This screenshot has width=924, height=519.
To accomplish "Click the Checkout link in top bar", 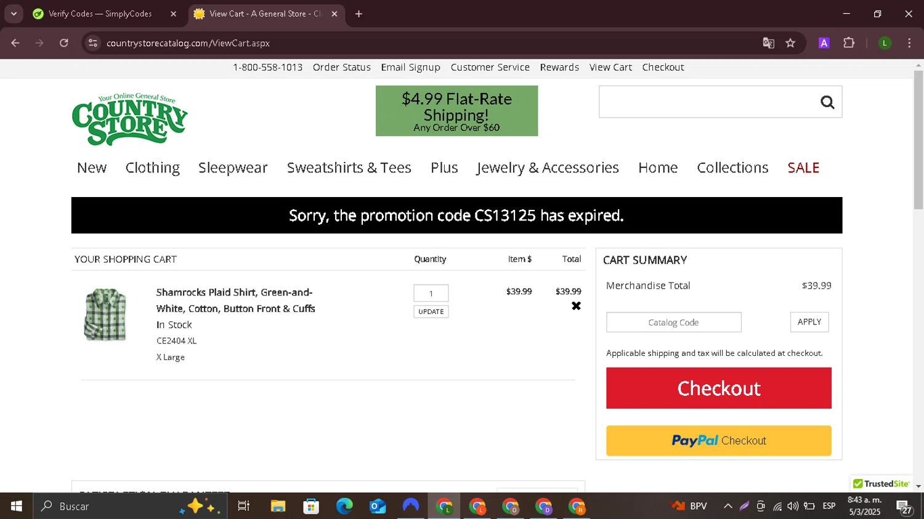I will 663,67.
